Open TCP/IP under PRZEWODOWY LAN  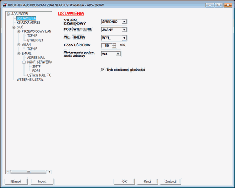[x=32, y=36]
